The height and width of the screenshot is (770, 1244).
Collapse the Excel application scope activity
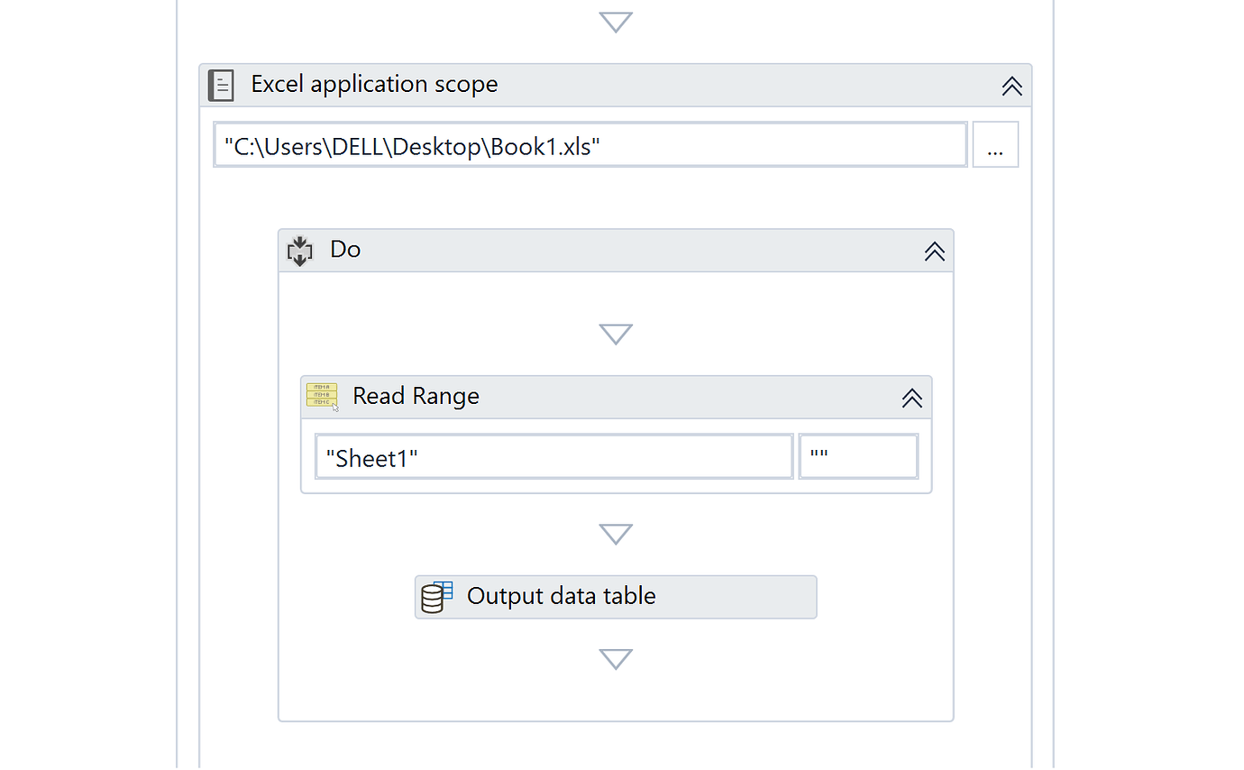(x=1011, y=85)
